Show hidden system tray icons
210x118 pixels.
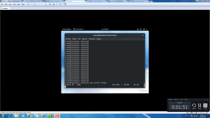point(189,116)
